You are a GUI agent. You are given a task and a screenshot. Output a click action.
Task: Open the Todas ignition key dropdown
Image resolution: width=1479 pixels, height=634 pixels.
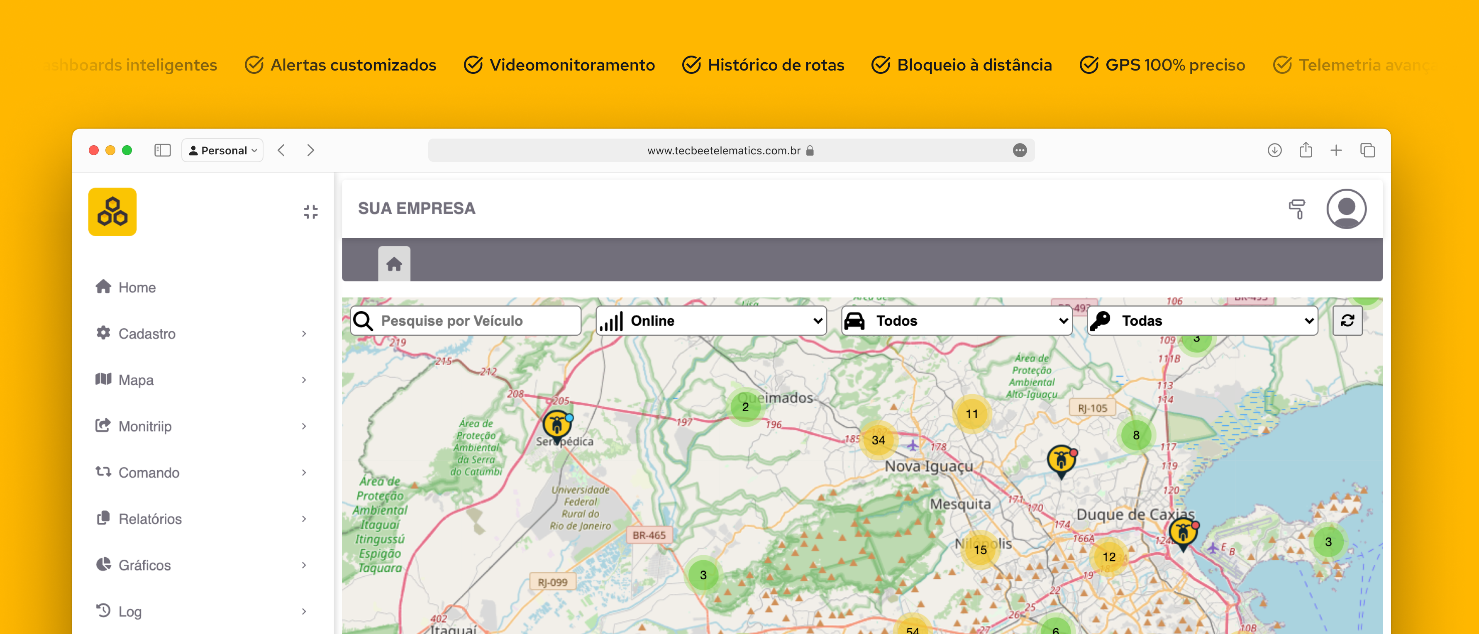[1202, 320]
